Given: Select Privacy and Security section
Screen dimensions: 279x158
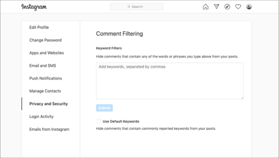Looking at the screenshot, I should click(x=49, y=104).
